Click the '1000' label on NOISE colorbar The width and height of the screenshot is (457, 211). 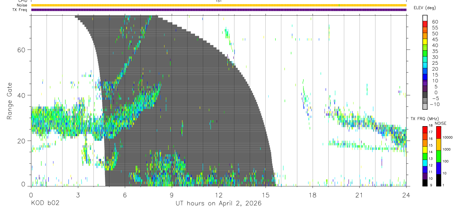pyautogui.click(x=447, y=149)
